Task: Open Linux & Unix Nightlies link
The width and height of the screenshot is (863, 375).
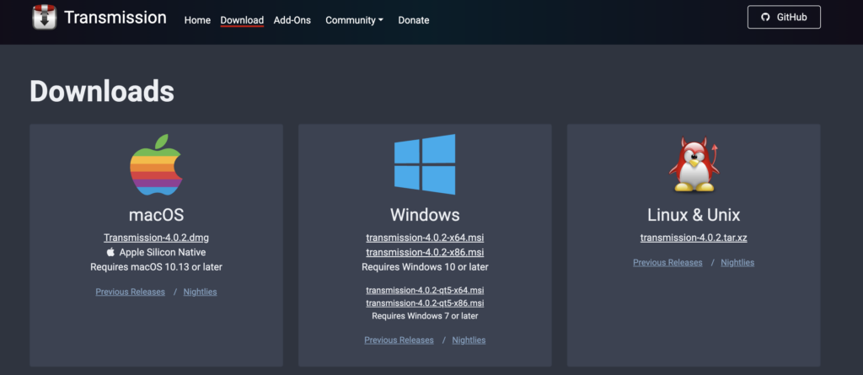Action: [737, 263]
